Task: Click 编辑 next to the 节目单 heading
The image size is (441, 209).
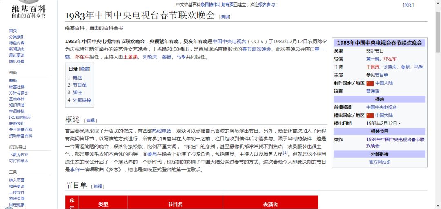Action: click(x=98, y=186)
